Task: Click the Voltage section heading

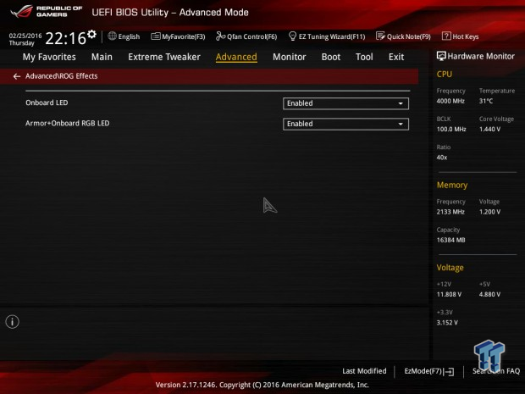Action: click(450, 268)
